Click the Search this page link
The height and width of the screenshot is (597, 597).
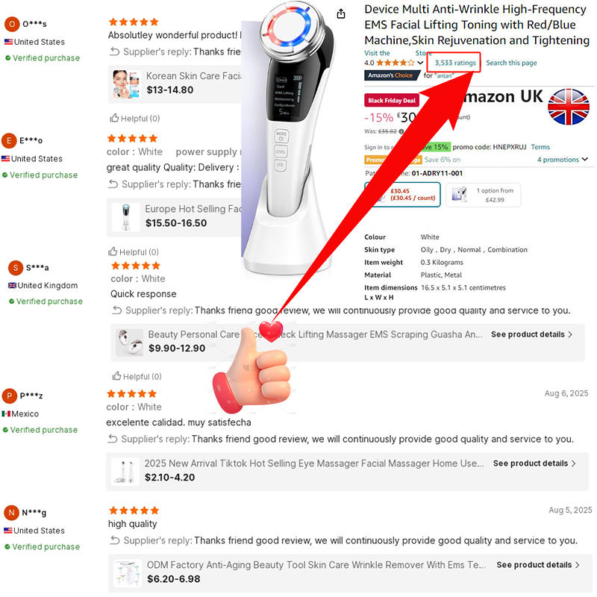click(511, 63)
